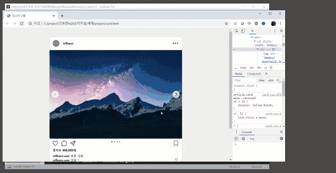Click the bookmark save icon

pyautogui.click(x=176, y=143)
